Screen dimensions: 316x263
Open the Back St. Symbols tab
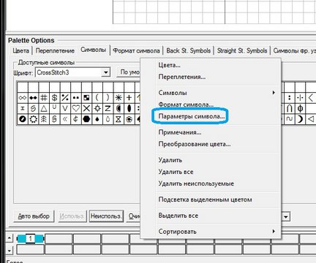point(189,50)
